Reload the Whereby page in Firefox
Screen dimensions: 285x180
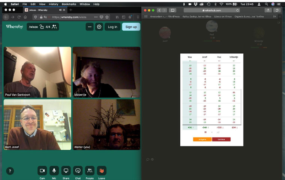pyautogui.click(x=19, y=17)
